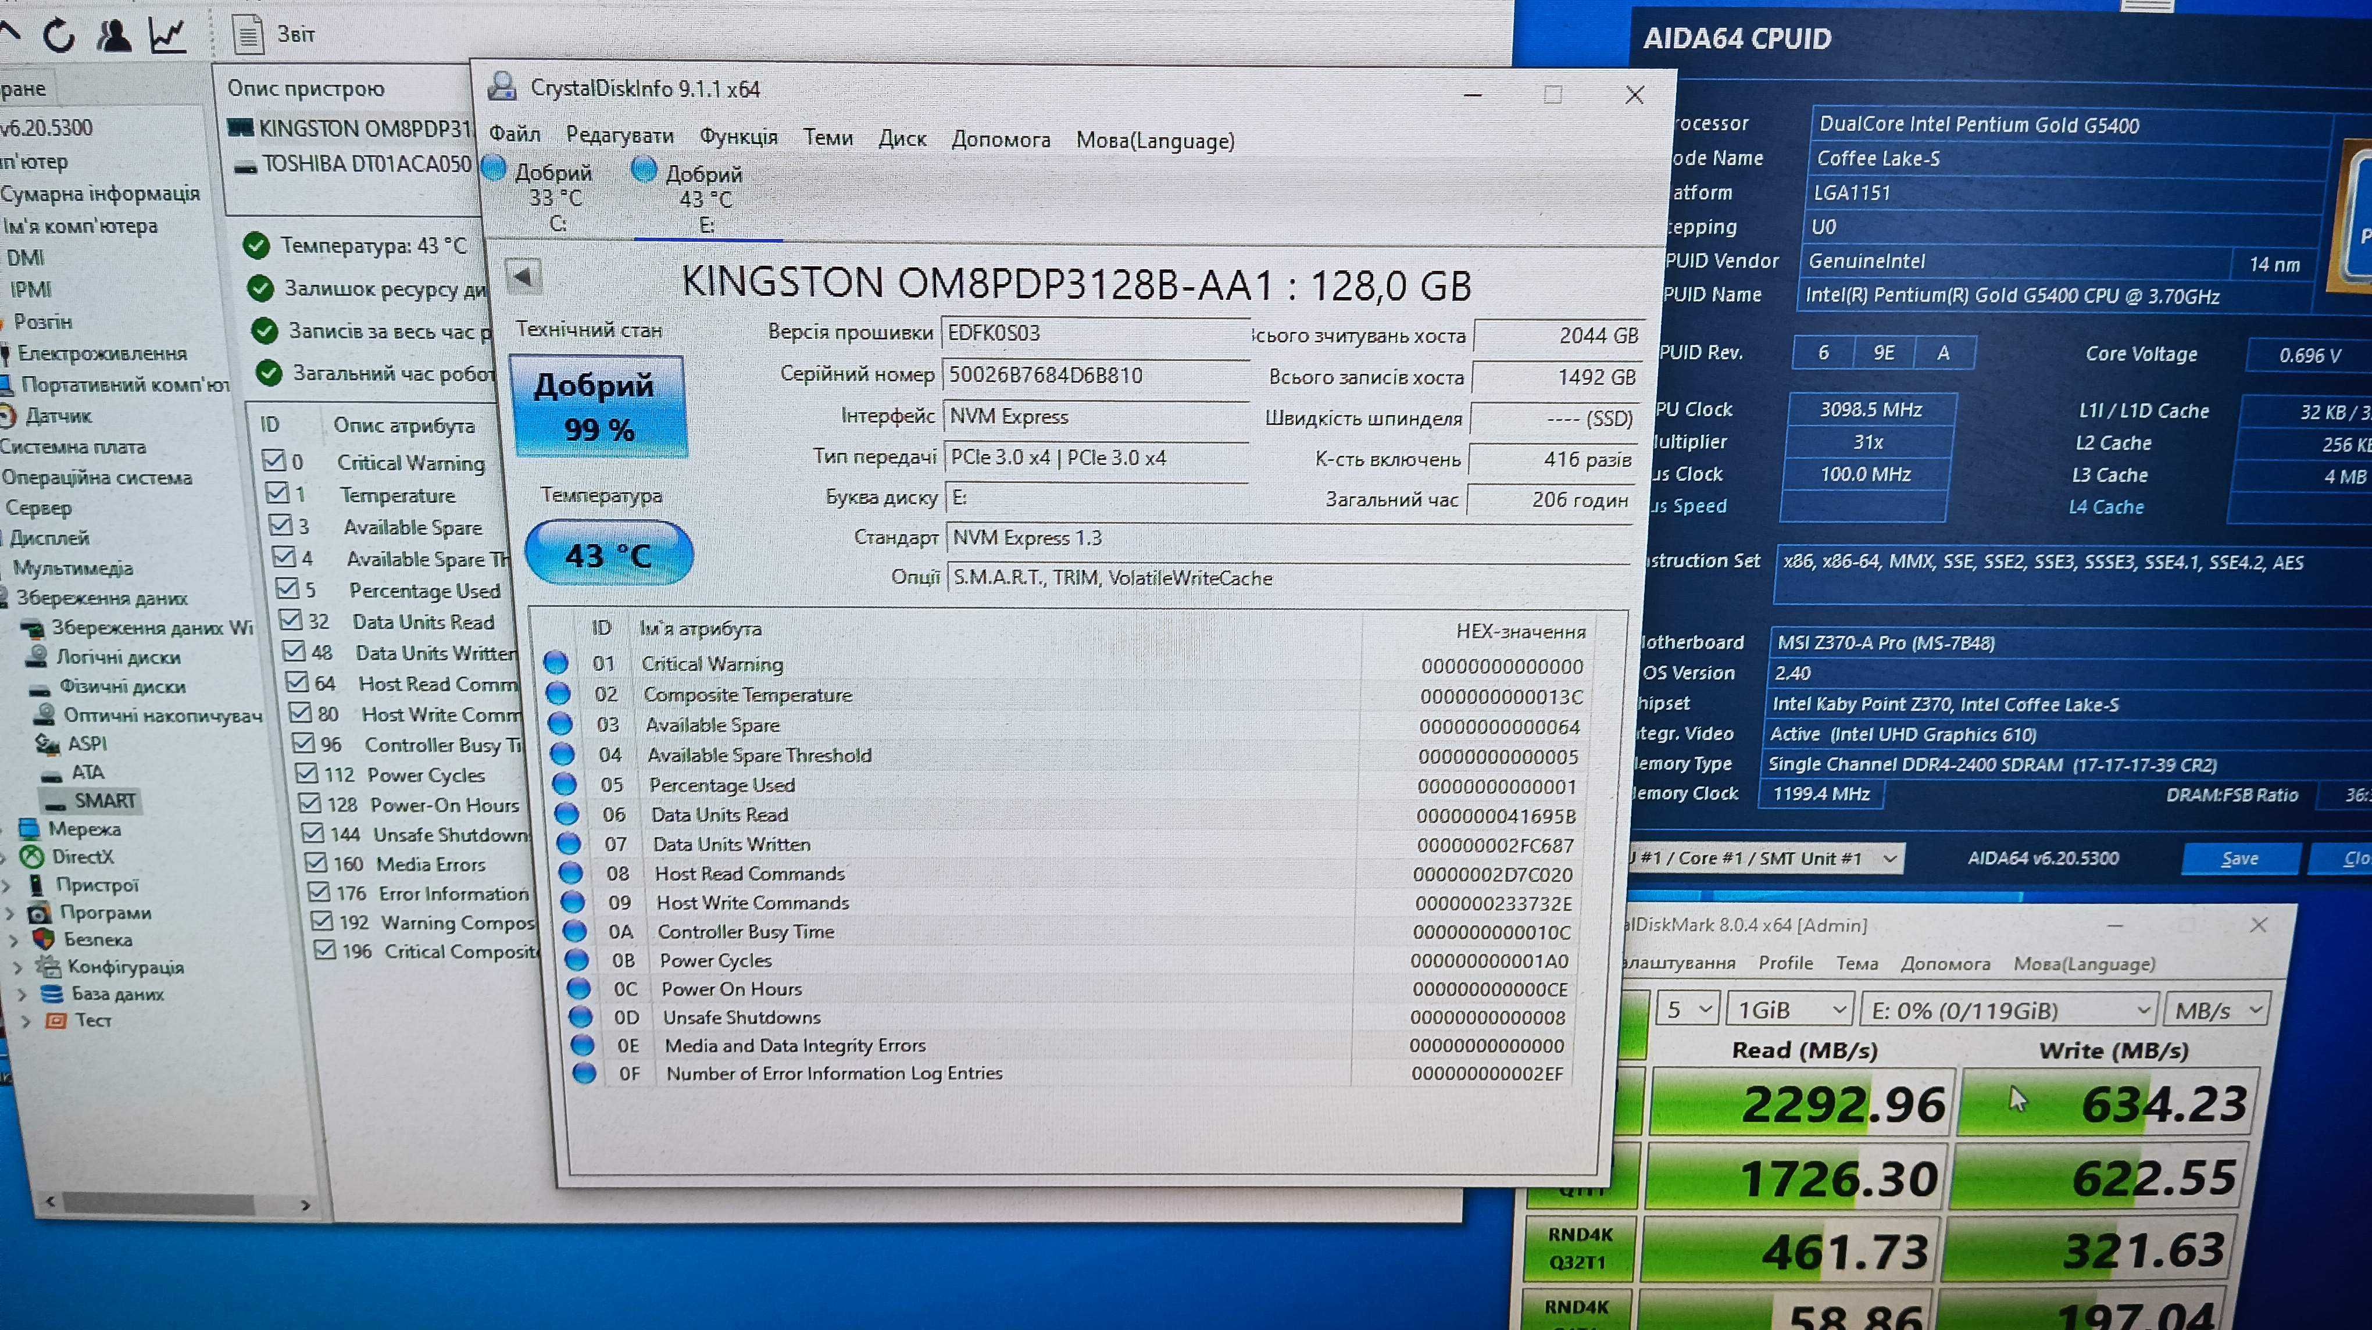Open ATA node in AIDA64 tree
Screen dimensions: 2372x1330
click(74, 772)
